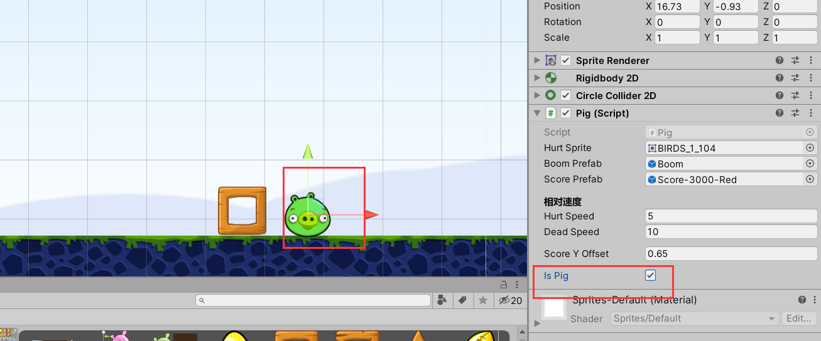Click the red X-axis move arrow
This screenshot has height=341, width=821.
[x=372, y=215]
